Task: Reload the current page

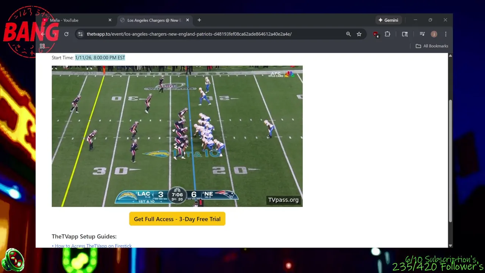Action: [66, 34]
